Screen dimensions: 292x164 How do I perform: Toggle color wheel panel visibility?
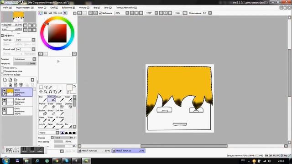pos(41,13)
